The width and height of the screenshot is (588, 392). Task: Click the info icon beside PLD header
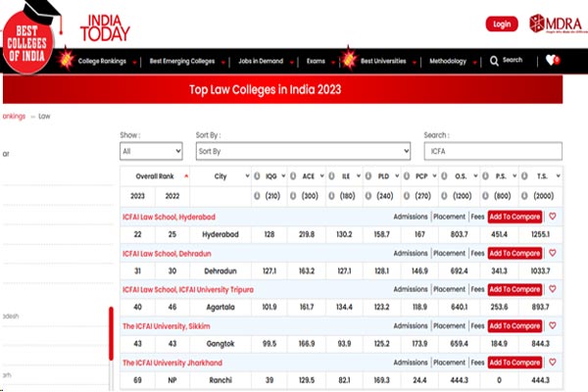(368, 176)
